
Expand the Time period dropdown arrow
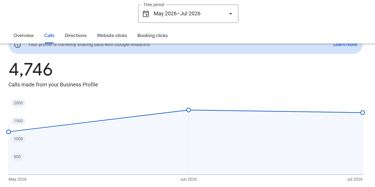click(231, 14)
